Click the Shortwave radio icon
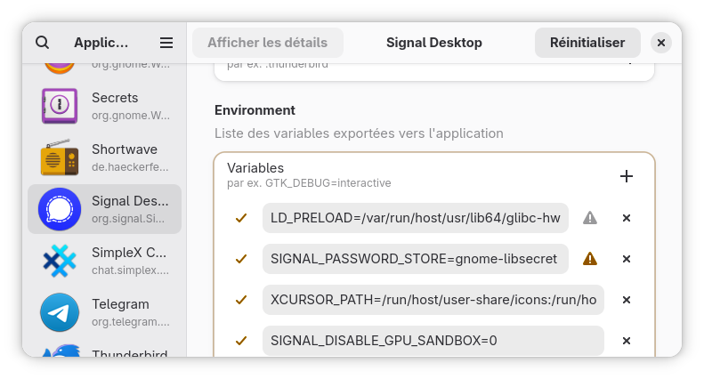This screenshot has width=704, height=379. 60,157
